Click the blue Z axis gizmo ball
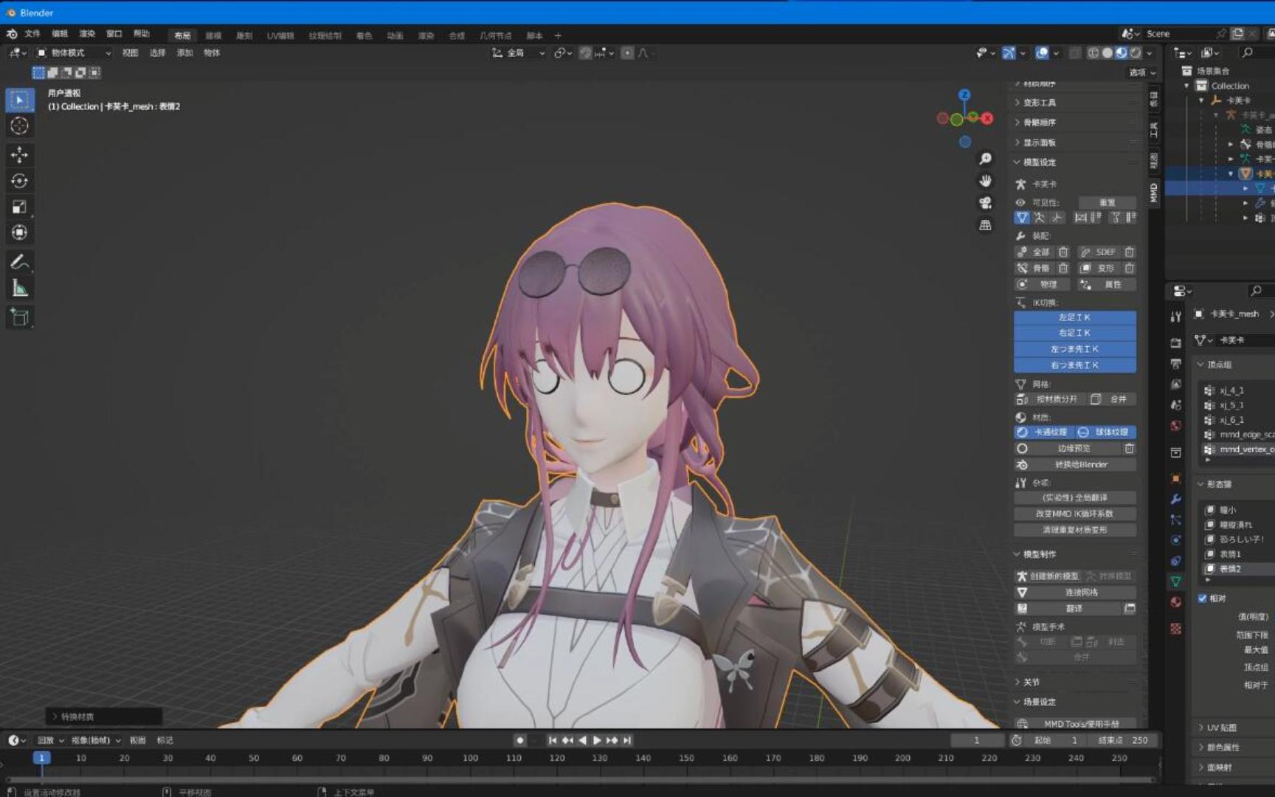The height and width of the screenshot is (797, 1275). click(x=964, y=95)
